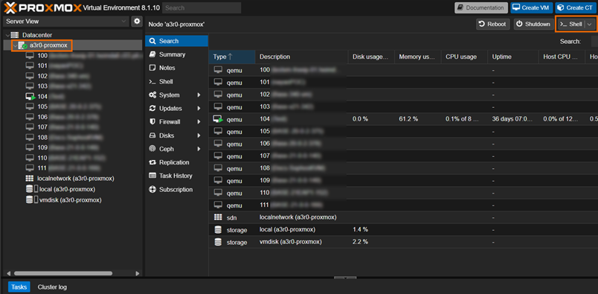Select local storage icon in resource tree
Image resolution: width=598 pixels, height=294 pixels.
[32, 189]
